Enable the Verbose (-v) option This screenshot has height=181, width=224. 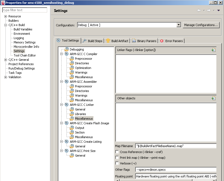[117, 163]
